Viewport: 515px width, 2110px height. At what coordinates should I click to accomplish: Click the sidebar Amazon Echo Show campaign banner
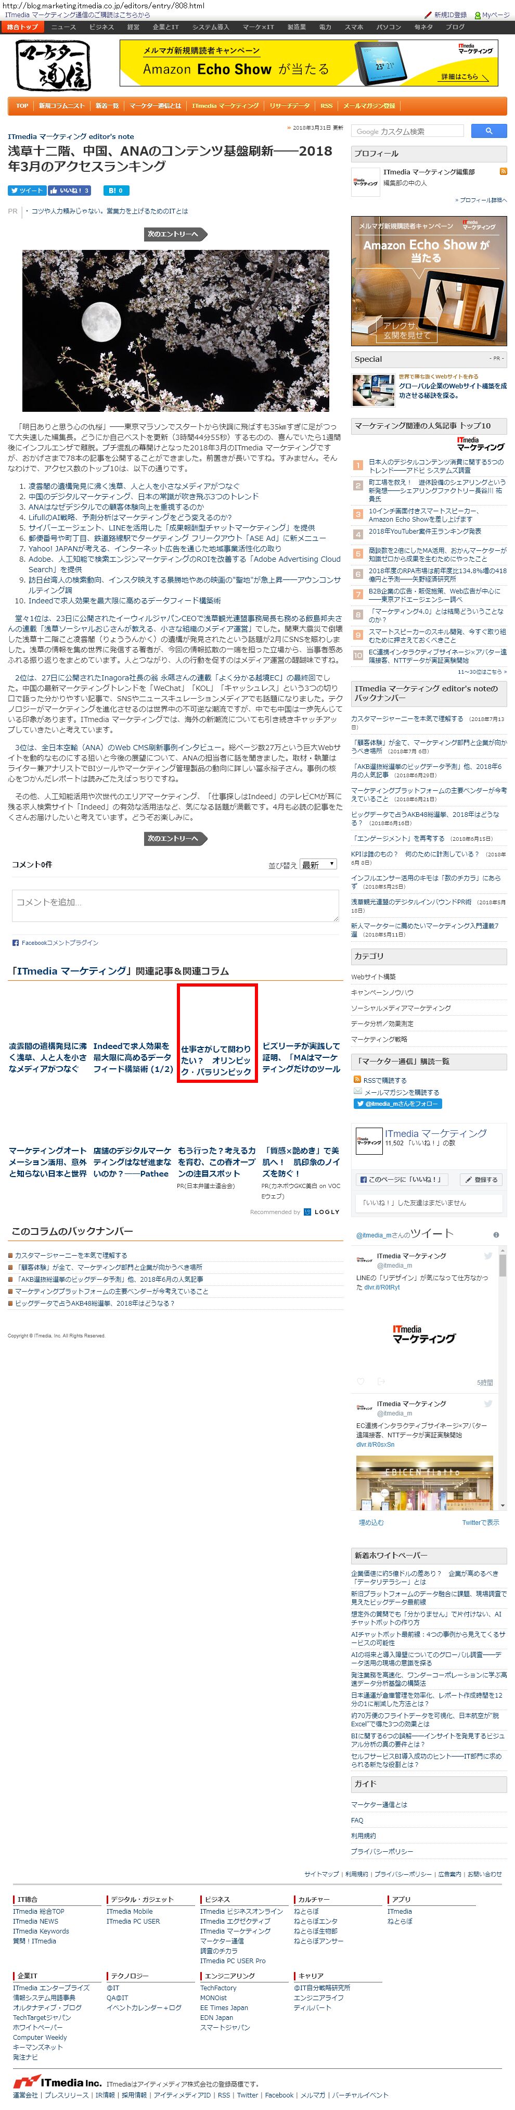click(x=429, y=280)
